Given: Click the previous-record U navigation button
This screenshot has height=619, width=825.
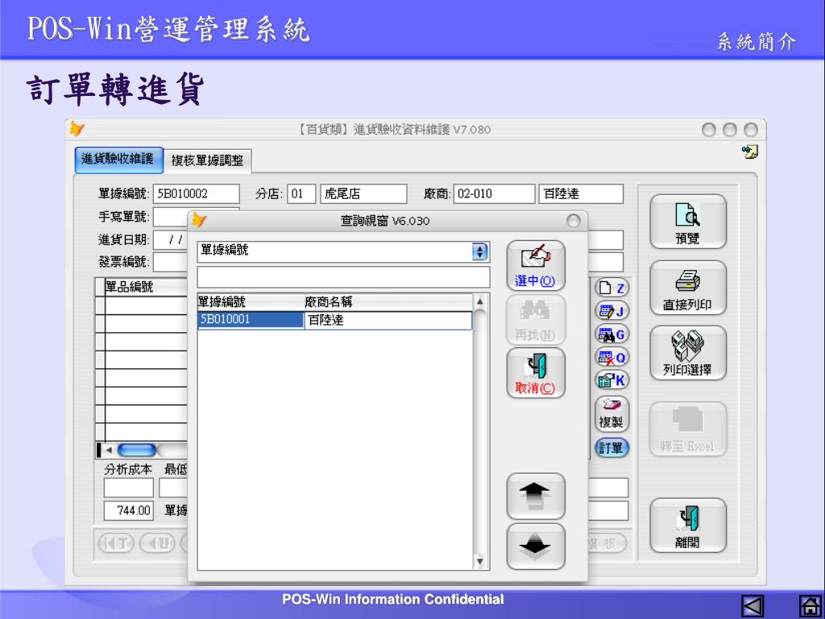Looking at the screenshot, I should tap(158, 542).
